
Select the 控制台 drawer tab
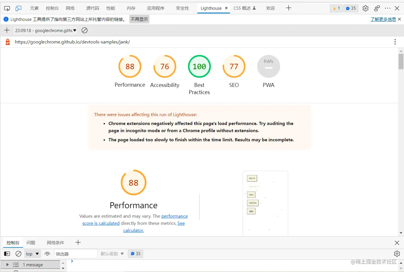coord(13,243)
